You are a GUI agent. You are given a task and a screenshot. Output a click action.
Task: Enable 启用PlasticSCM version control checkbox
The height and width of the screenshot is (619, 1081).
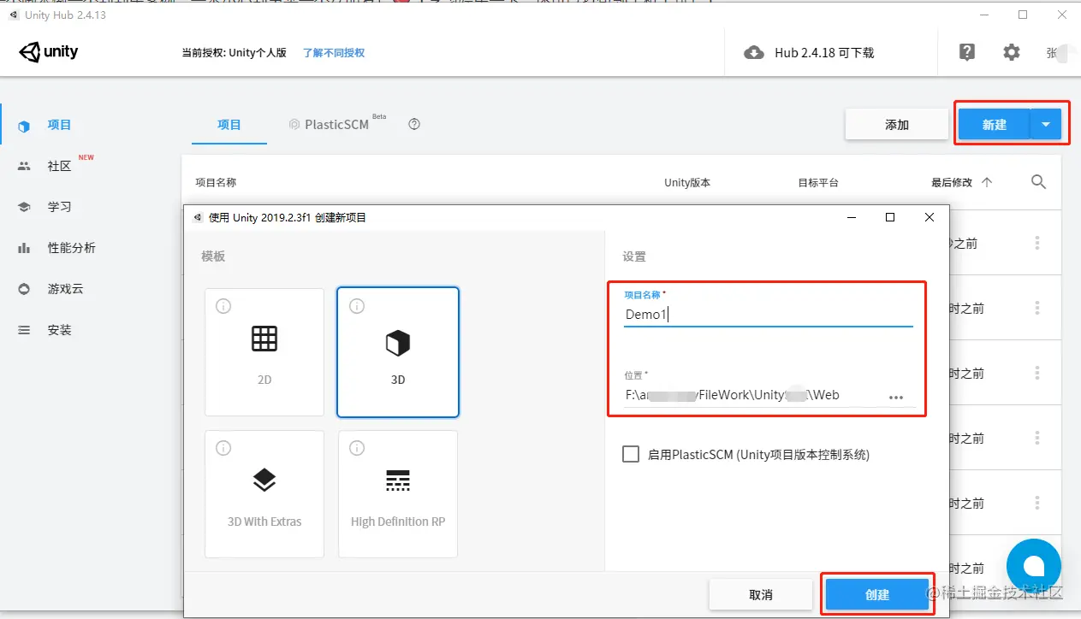[628, 454]
